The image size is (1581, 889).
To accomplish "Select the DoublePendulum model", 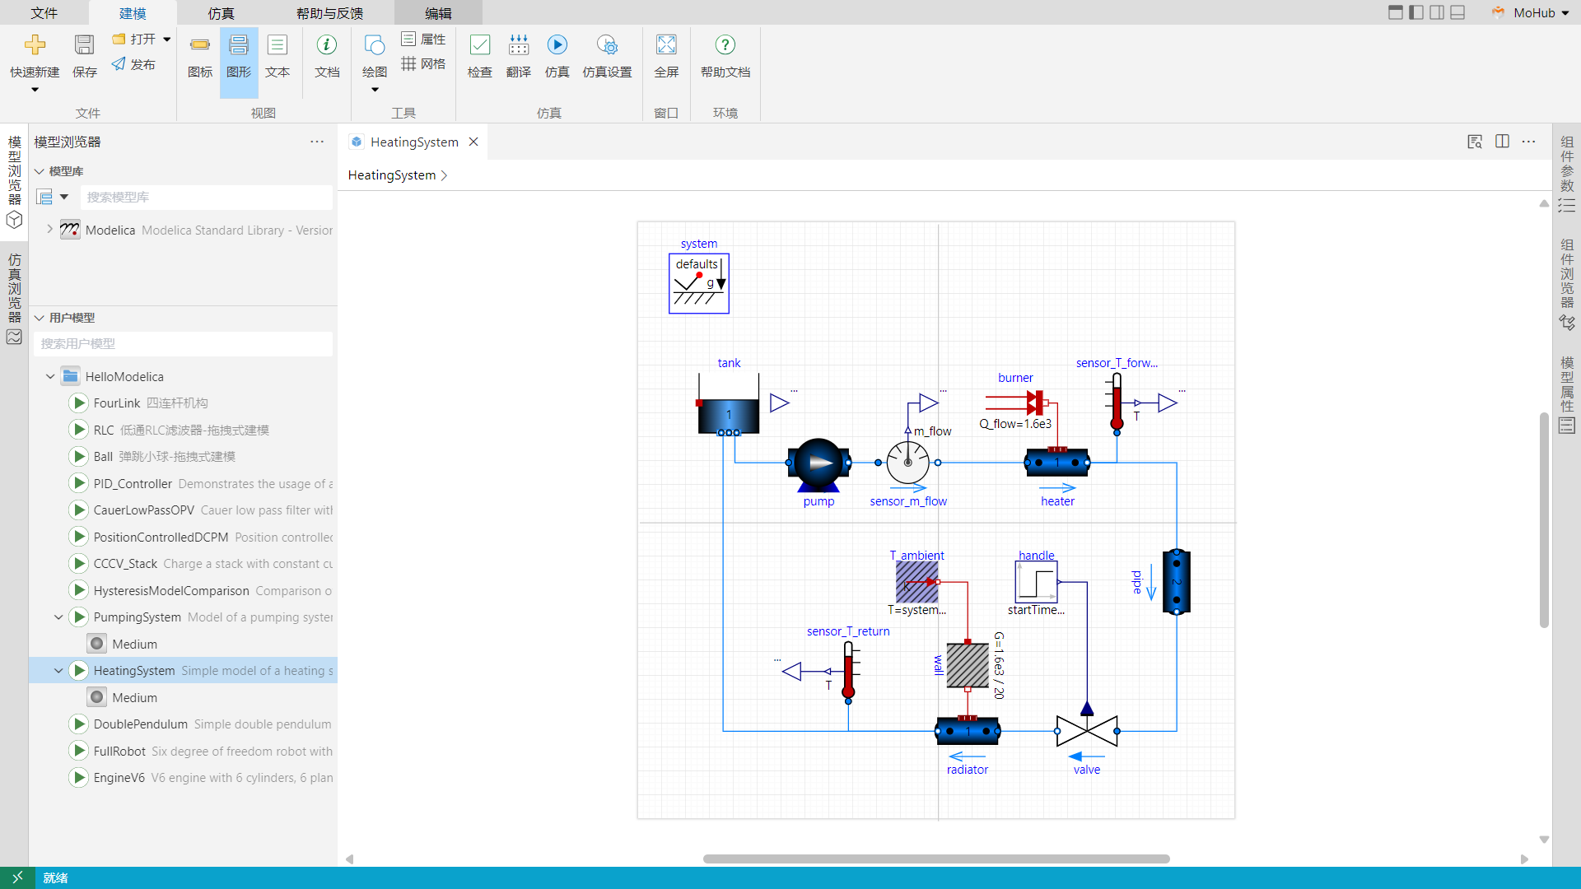I will pyautogui.click(x=183, y=724).
